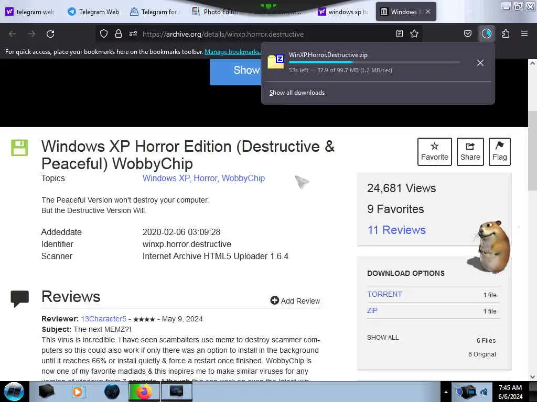Switch to the Telegram for tab
The height and width of the screenshot is (402, 537).
[155, 12]
